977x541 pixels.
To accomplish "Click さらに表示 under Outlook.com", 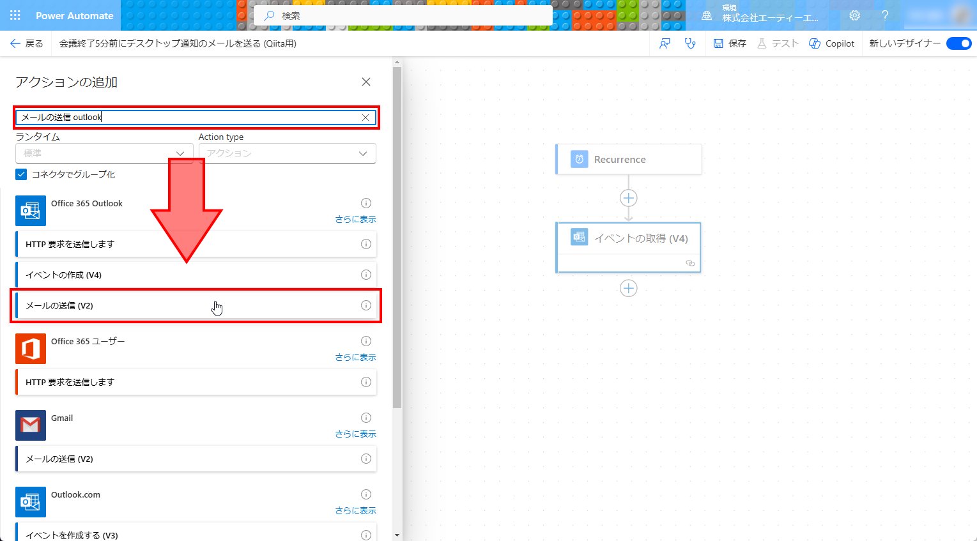I will pos(355,510).
